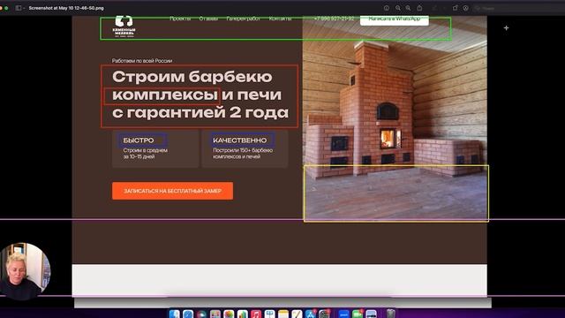Open the Проекты nav link
Screen dimensions: 565x318
(x=180, y=19)
